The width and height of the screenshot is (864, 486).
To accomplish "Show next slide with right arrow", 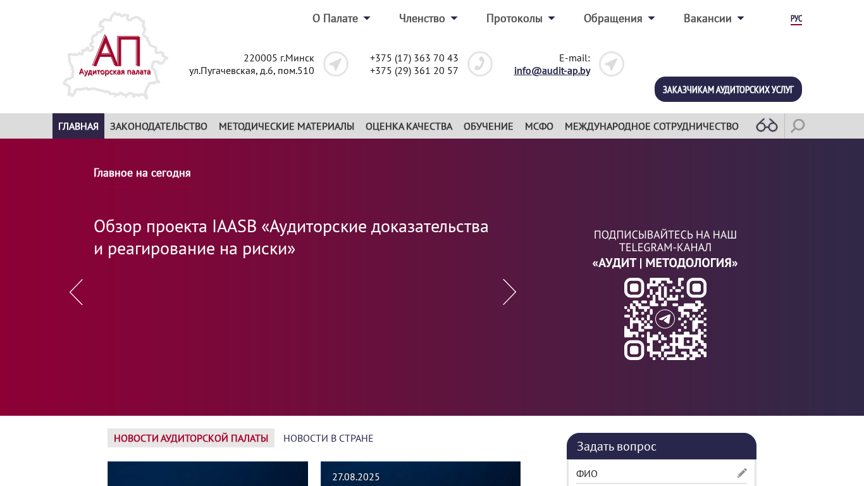I will click(510, 292).
